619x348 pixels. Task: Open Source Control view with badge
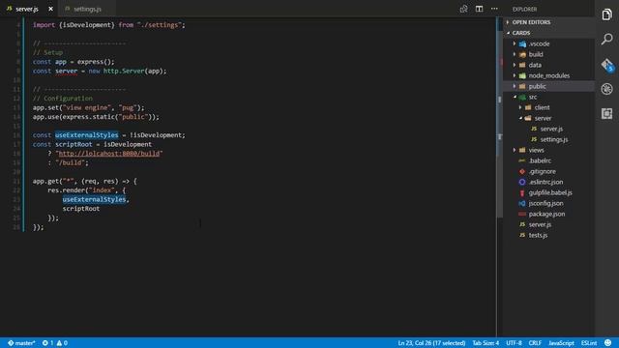(607, 65)
